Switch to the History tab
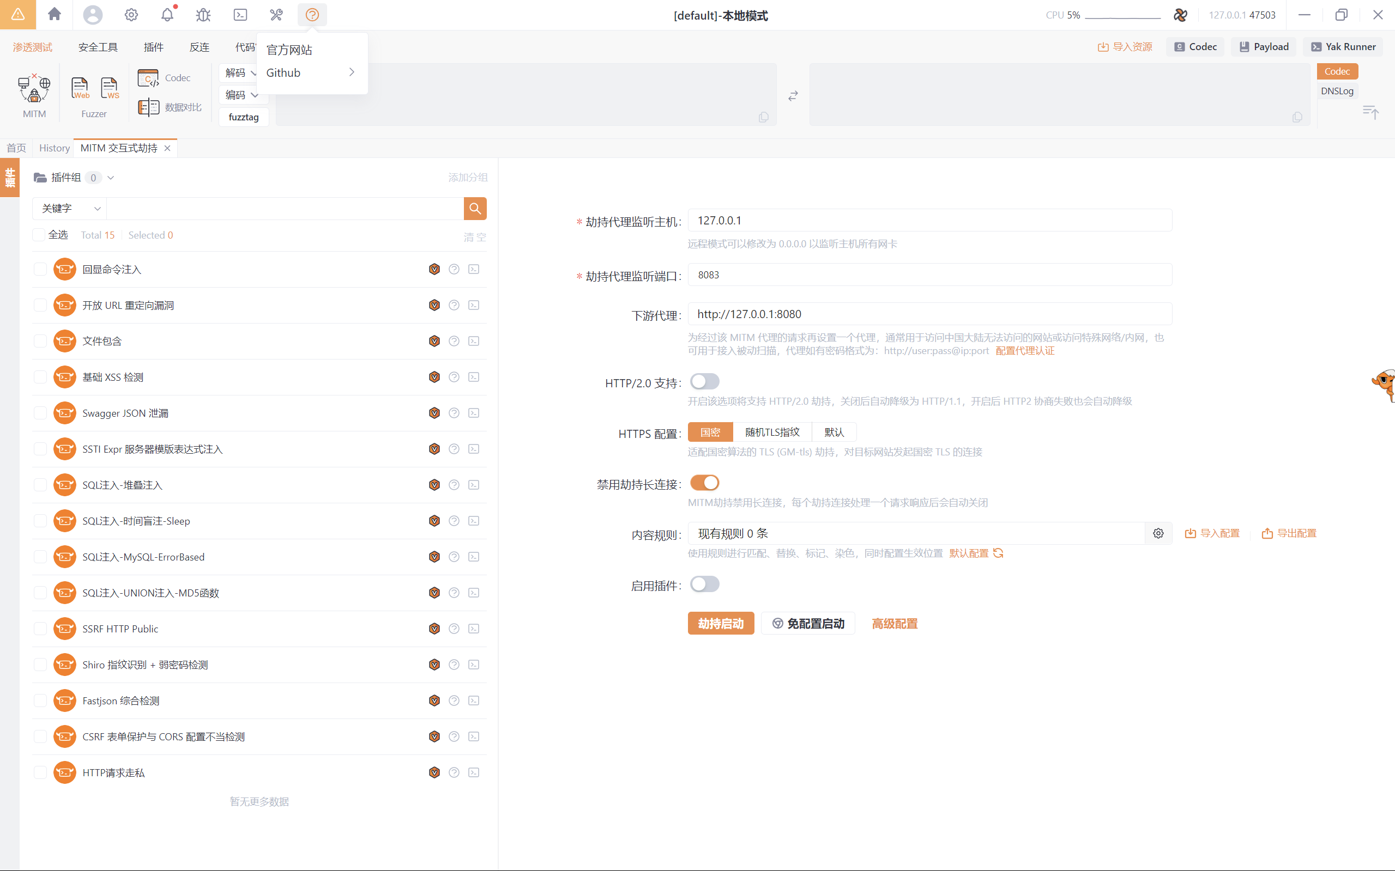Screen dimensions: 1395x871 point(54,148)
